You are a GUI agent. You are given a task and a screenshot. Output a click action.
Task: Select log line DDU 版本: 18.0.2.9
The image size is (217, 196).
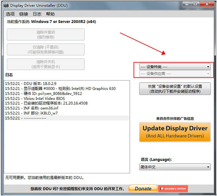pyautogui.click(x=67, y=84)
